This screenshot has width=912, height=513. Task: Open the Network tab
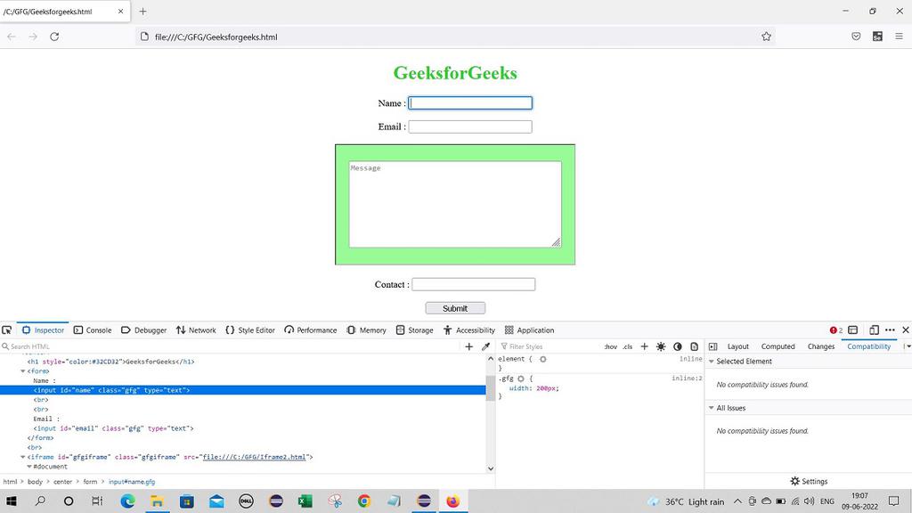coord(196,330)
